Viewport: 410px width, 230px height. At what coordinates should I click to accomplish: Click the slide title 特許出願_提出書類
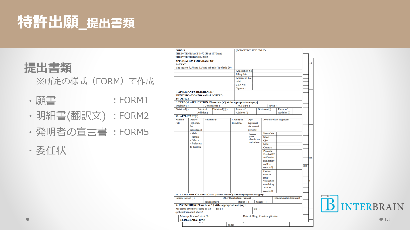click(76, 22)
